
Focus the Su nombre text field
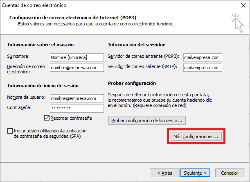point(77,57)
